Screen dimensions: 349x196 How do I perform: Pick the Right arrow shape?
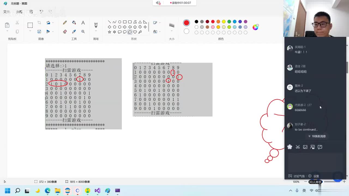tap(125, 27)
